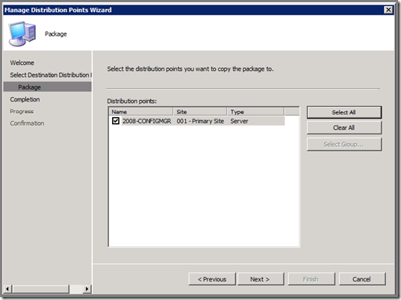401x300 pixels.
Task: Open the Welcome step in sidebar
Action: (22, 63)
